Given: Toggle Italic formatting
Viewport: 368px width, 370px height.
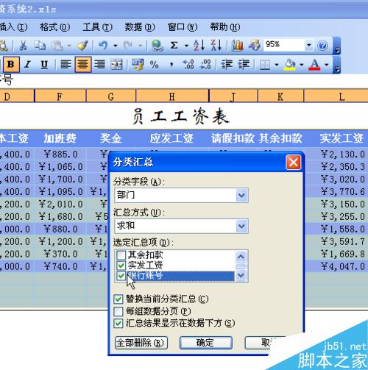Looking at the screenshot, I should coord(28,65).
